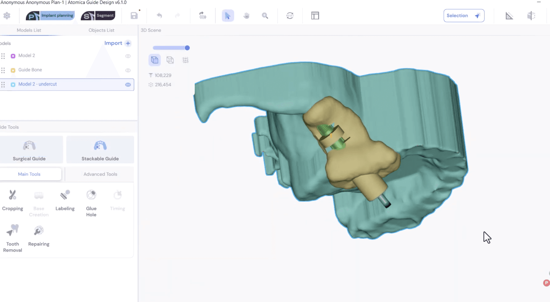
Task: Click the undo arrow
Action: [x=159, y=16]
